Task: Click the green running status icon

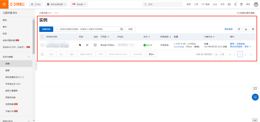Action: tap(144, 45)
